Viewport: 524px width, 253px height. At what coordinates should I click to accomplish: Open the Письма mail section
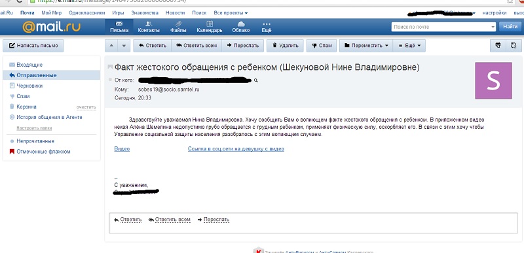(x=119, y=27)
